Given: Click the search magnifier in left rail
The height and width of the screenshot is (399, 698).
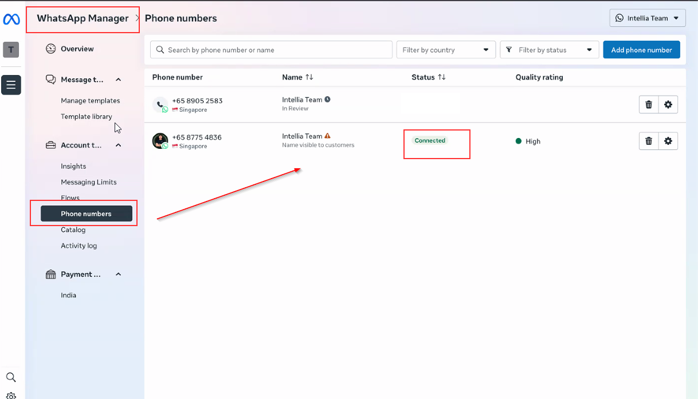Looking at the screenshot, I should tap(11, 377).
